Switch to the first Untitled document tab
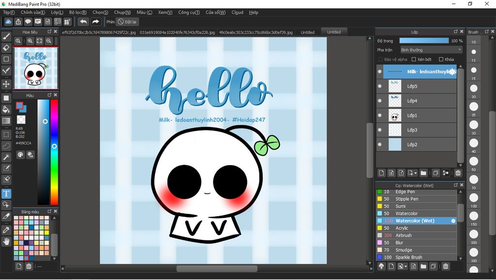Viewport: 496px width, 280px height. point(308,32)
